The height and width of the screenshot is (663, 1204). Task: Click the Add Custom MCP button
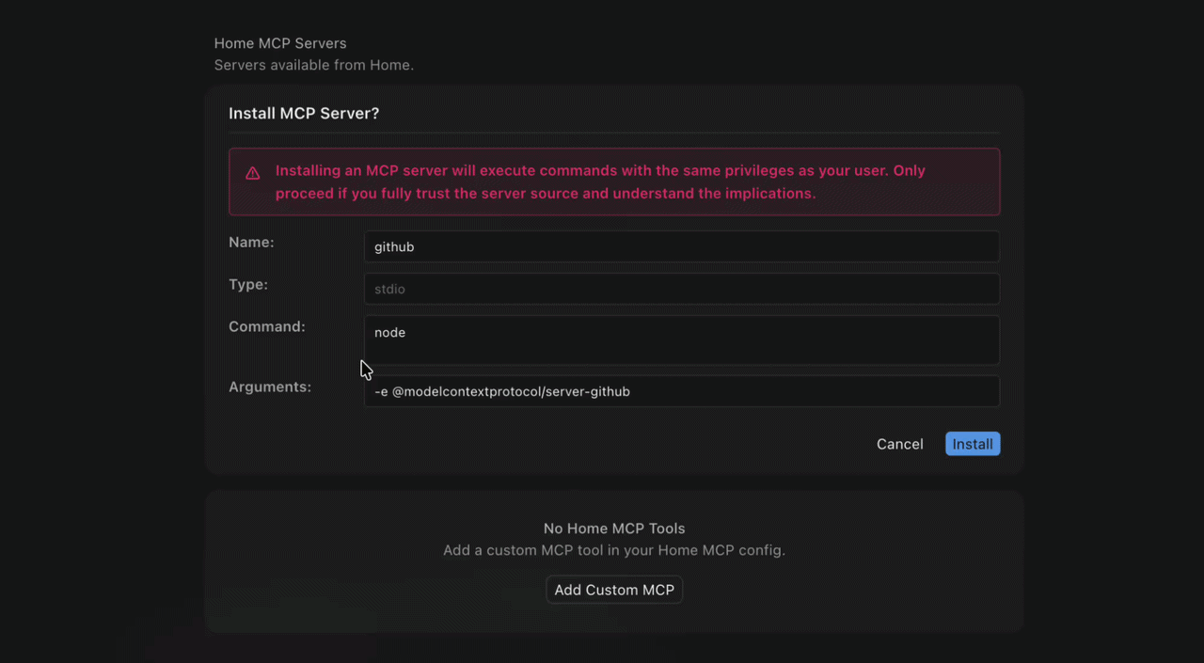click(x=614, y=590)
